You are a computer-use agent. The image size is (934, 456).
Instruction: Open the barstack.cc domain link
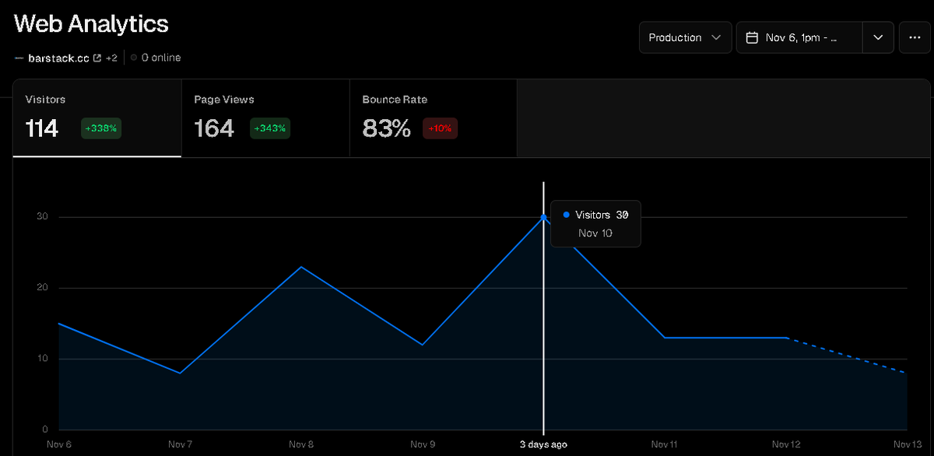58,58
